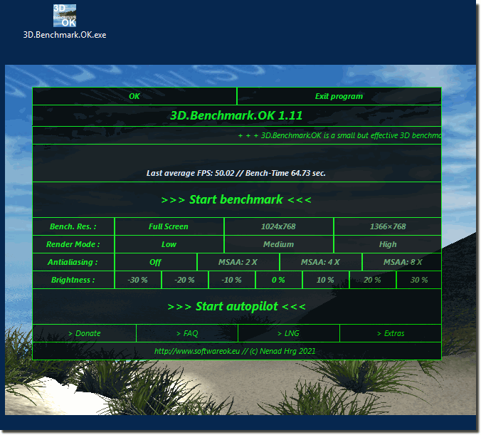Select 1024x768 bench resolution
This screenshot has width=481, height=435.
tap(278, 226)
